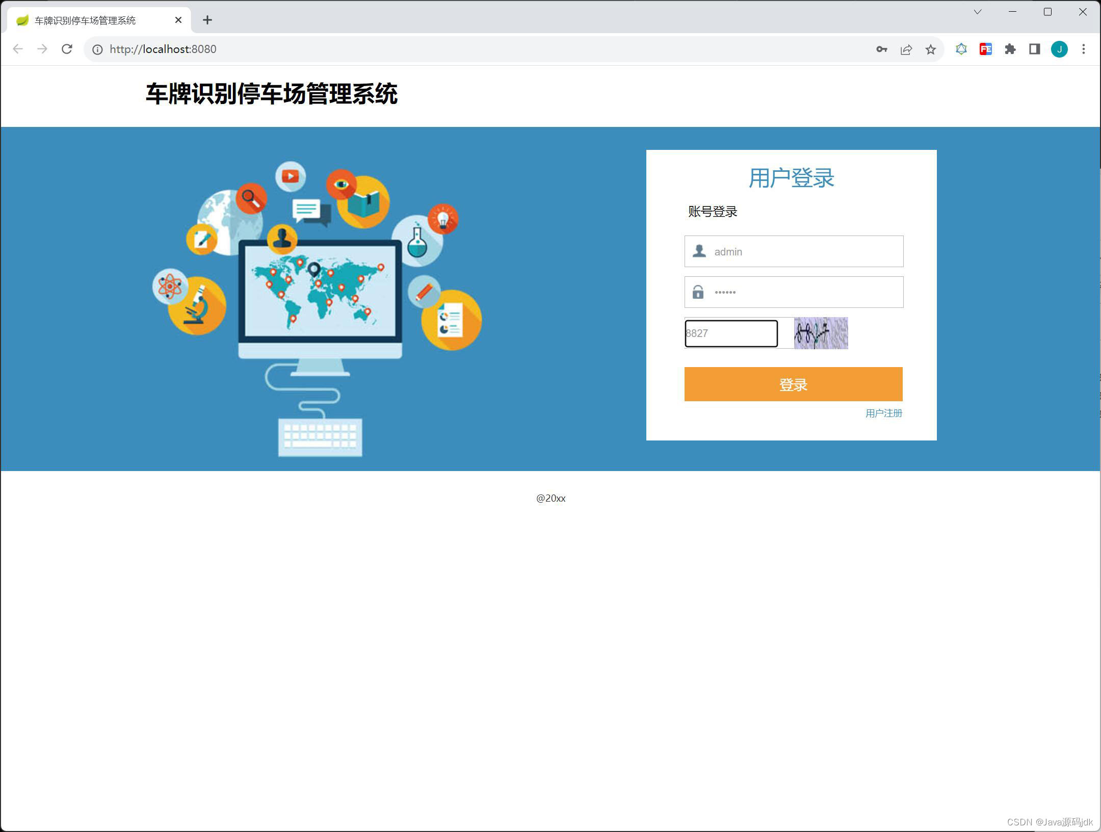Select the 车牌识别停车场管理系统 tab
1101x832 pixels.
85,20
